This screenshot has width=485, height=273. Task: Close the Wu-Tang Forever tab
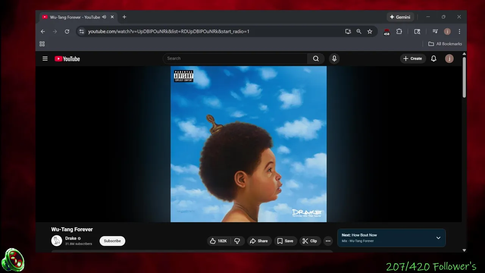coord(112,17)
